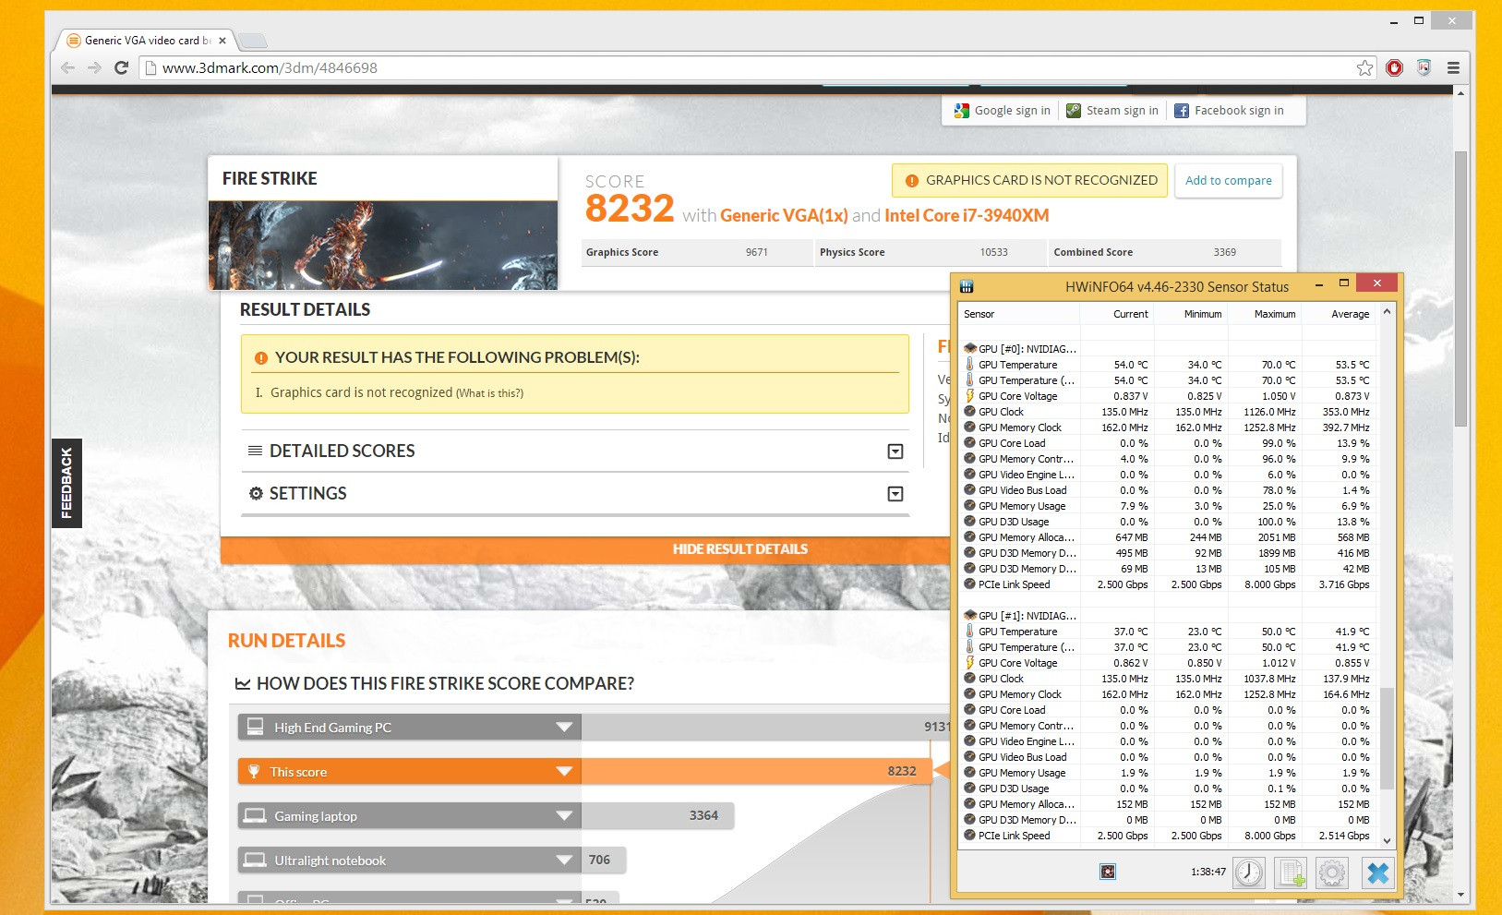Click Physics Score value 10533
The image size is (1502, 915).
(x=993, y=252)
